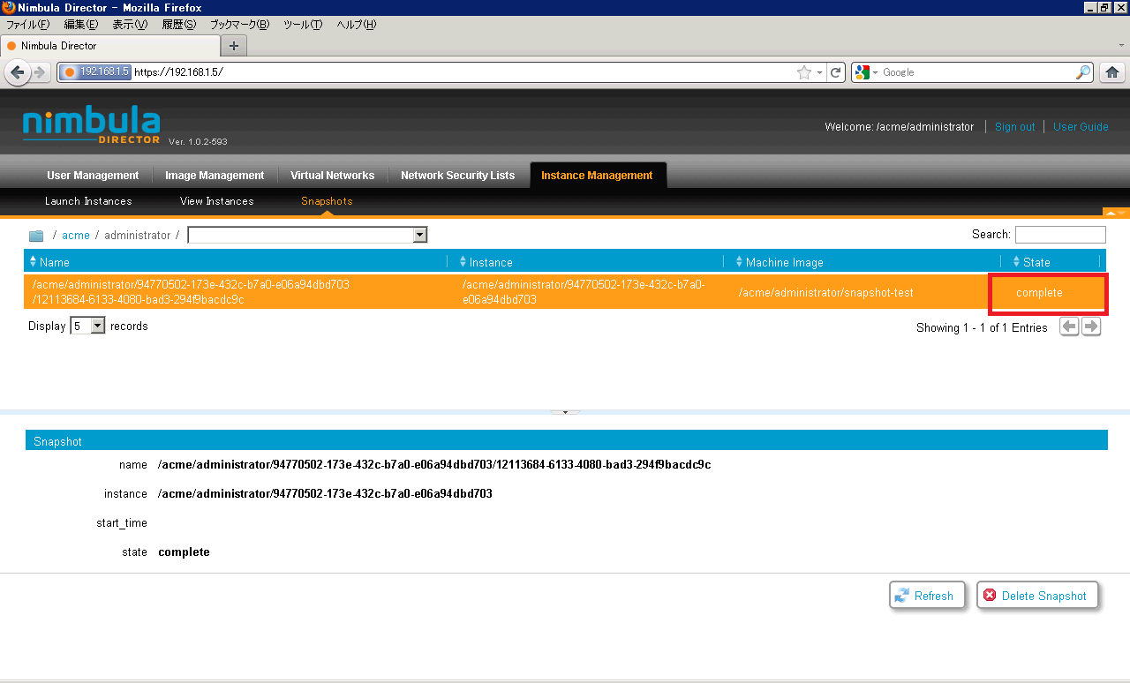The image size is (1130, 683).
Task: Switch to the Image Management tab
Action: tap(215, 176)
